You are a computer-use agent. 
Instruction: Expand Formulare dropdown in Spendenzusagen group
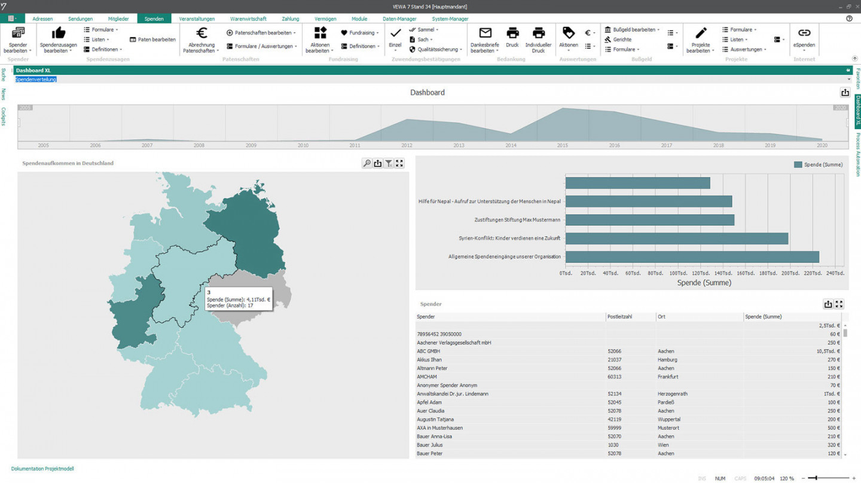tap(100, 29)
